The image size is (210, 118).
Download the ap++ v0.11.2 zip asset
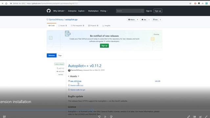(x=76, y=81)
